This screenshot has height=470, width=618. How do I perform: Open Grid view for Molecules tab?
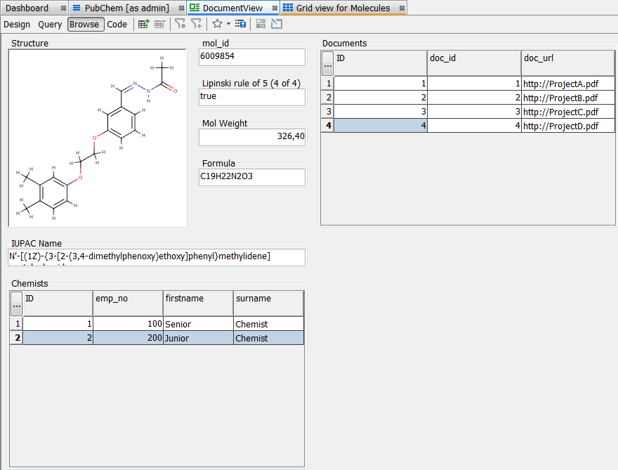pyautogui.click(x=342, y=8)
